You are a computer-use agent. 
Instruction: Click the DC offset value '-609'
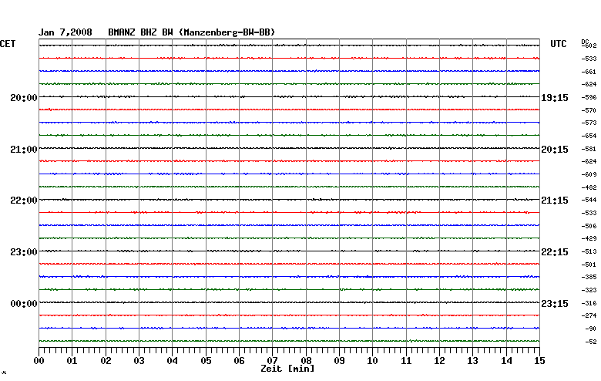[x=589, y=174]
